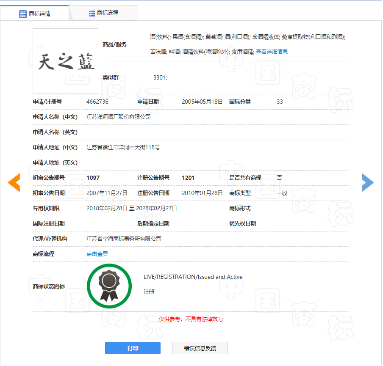This screenshot has height=366, width=383.
Task: Open the 天之蓝 trademark image
Action: [66, 61]
